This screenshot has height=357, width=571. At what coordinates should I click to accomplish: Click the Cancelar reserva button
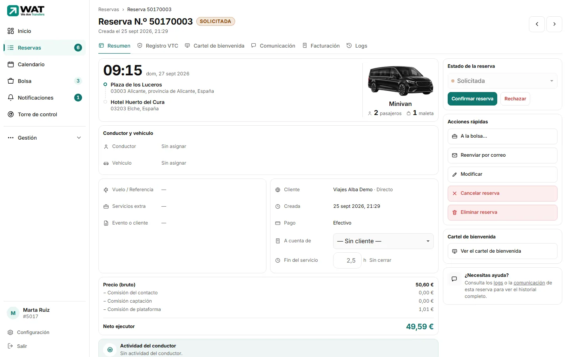502,194
